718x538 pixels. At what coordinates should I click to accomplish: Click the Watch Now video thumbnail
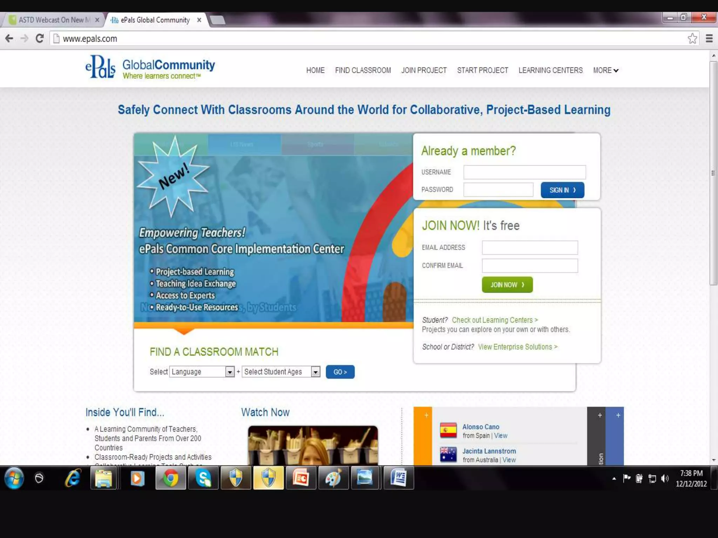[x=313, y=446]
